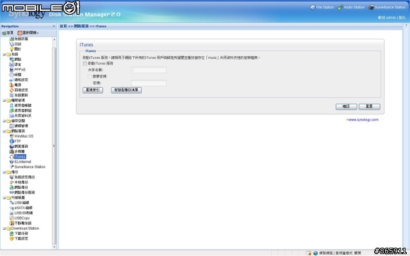Click the smart playlist (智慧型播放清單) button
Viewport: 410px width, 256px height.
point(126,90)
